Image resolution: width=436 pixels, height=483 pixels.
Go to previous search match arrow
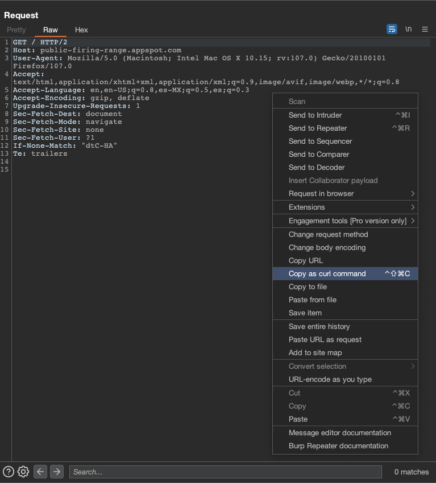point(40,472)
